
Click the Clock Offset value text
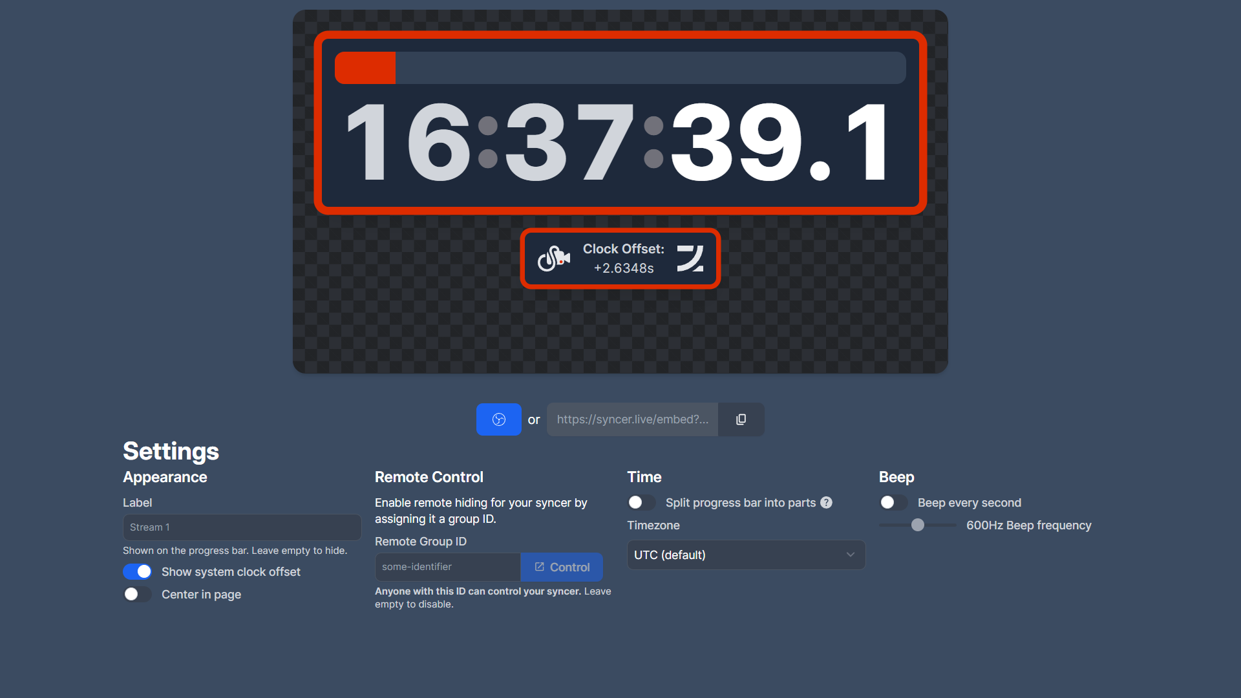pyautogui.click(x=624, y=268)
